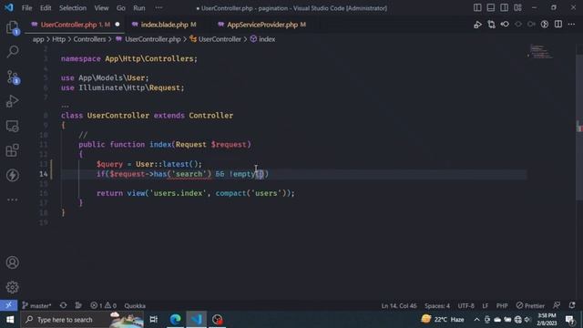583x328 pixels.
Task: Show hidden system tray icons
Action: [476, 320]
